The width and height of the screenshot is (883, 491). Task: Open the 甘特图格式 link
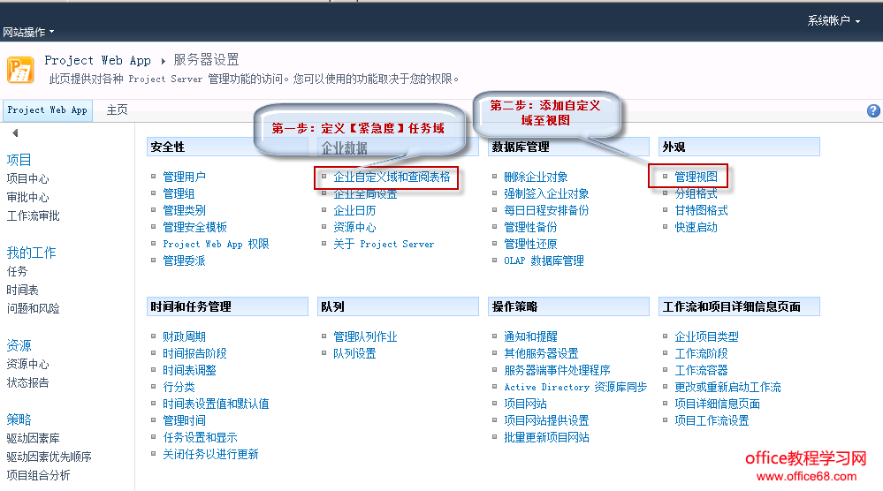click(x=701, y=210)
